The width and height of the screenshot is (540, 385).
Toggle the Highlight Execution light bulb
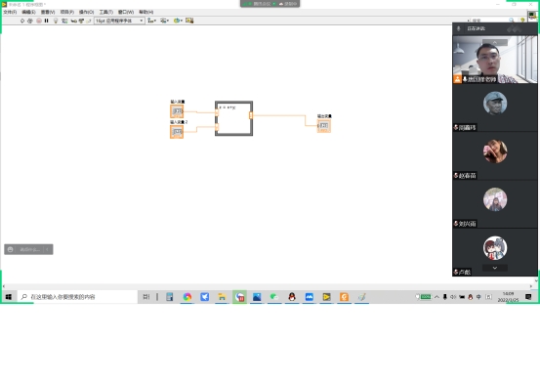click(56, 21)
